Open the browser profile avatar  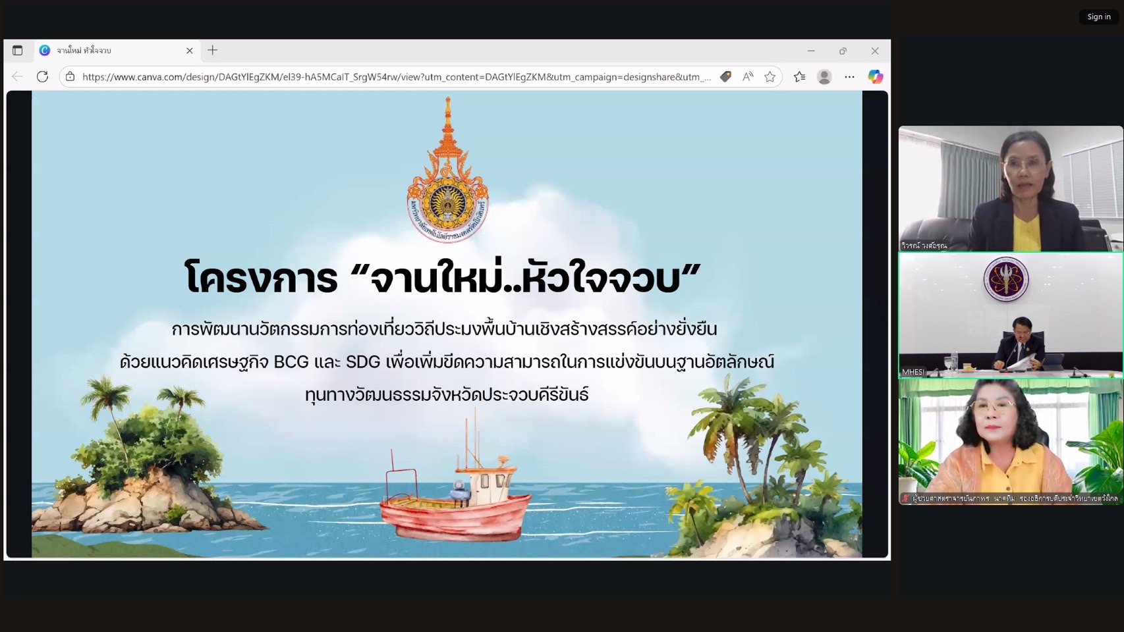click(824, 76)
